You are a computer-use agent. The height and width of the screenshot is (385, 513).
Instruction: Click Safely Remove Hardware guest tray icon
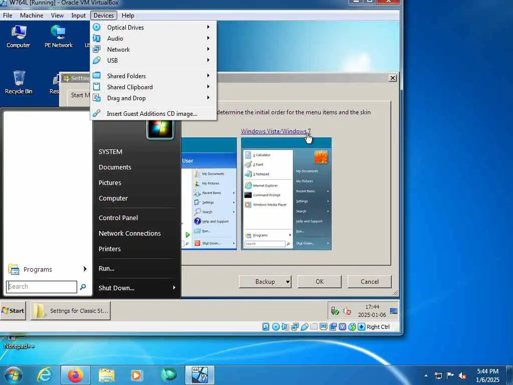pos(335,311)
